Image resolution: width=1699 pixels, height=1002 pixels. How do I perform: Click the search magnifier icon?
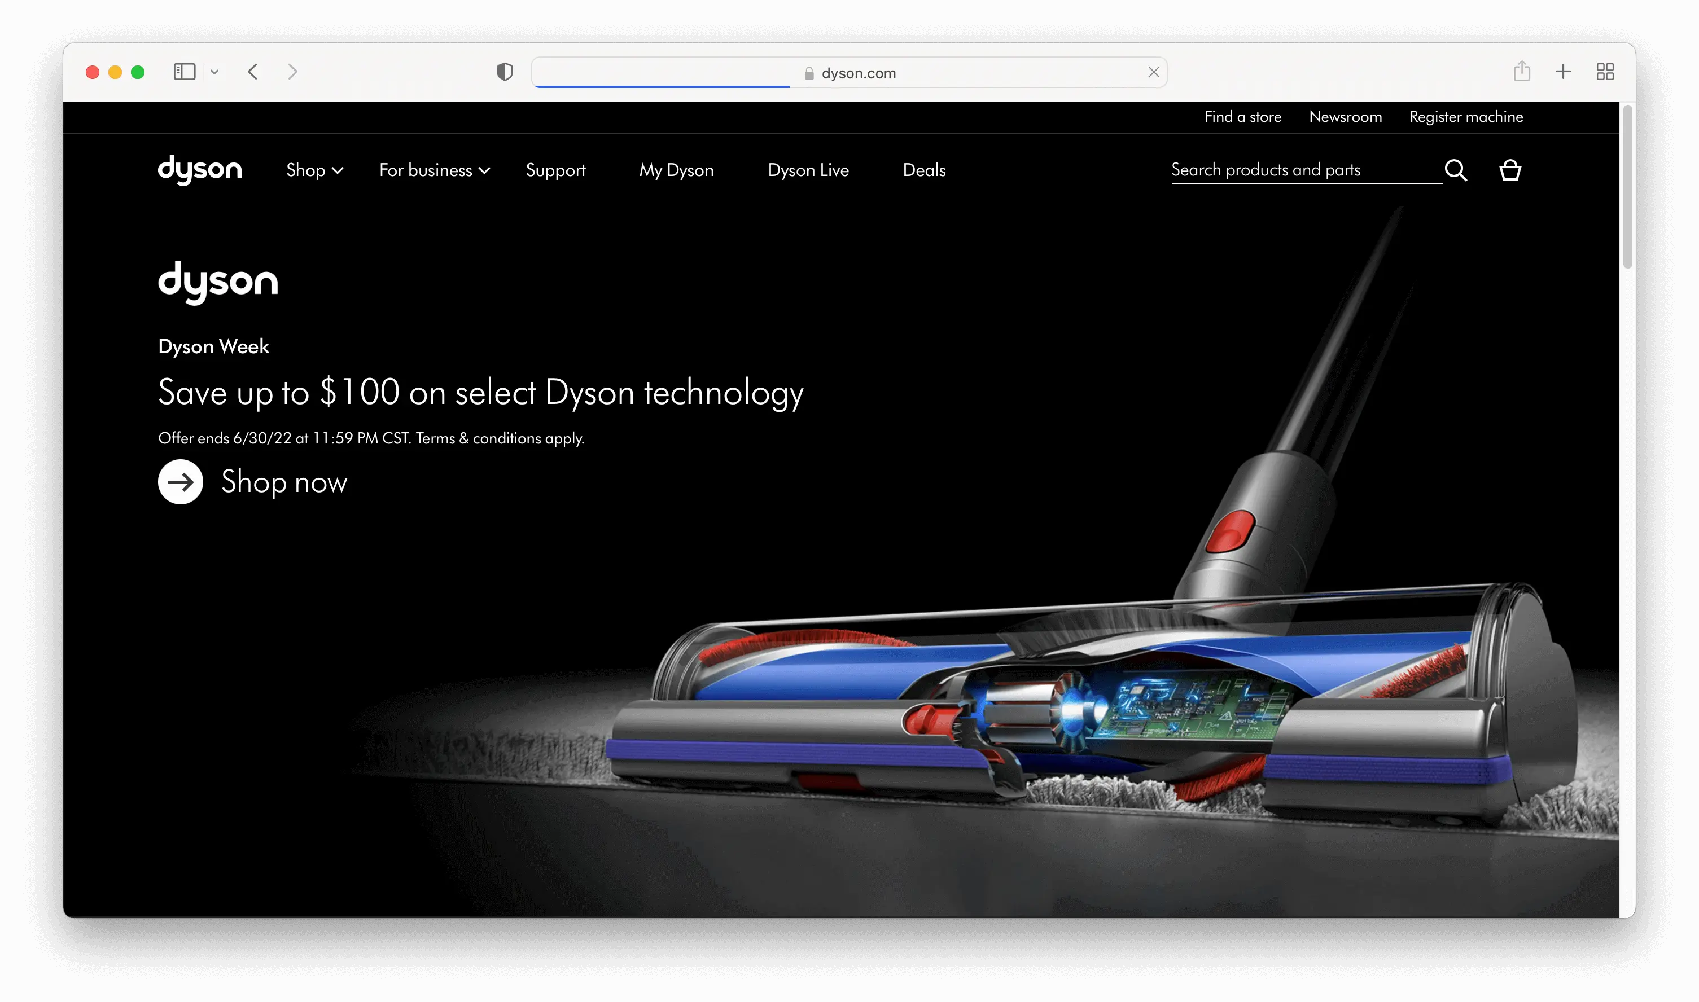[1455, 170]
